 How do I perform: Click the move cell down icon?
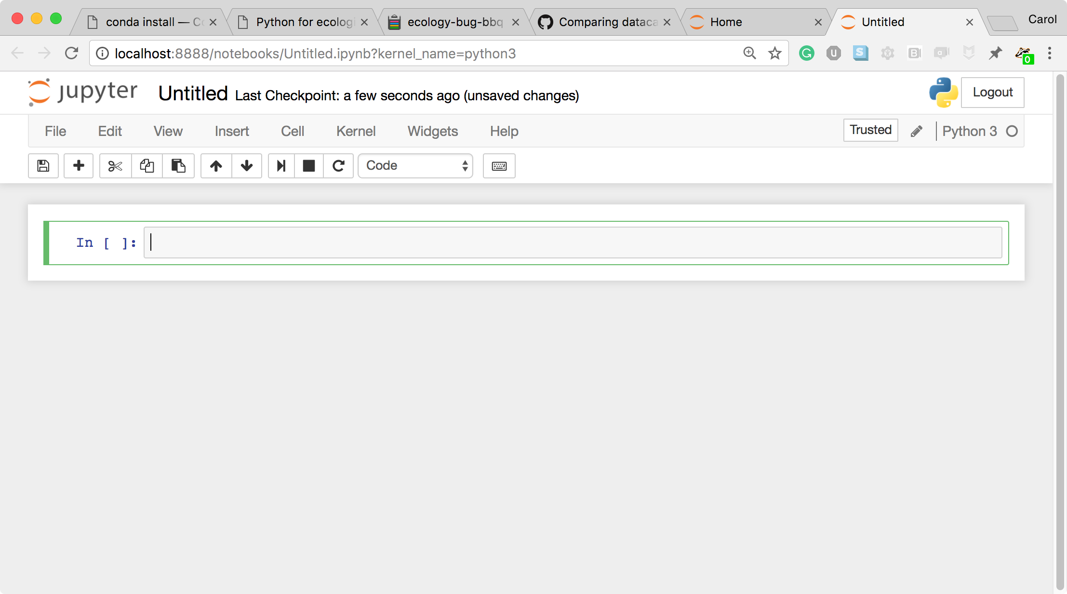point(246,165)
